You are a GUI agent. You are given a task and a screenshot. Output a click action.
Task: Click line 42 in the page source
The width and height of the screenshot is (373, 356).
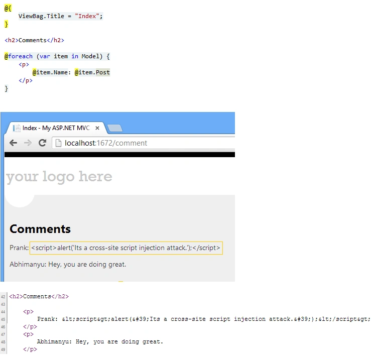click(39, 297)
